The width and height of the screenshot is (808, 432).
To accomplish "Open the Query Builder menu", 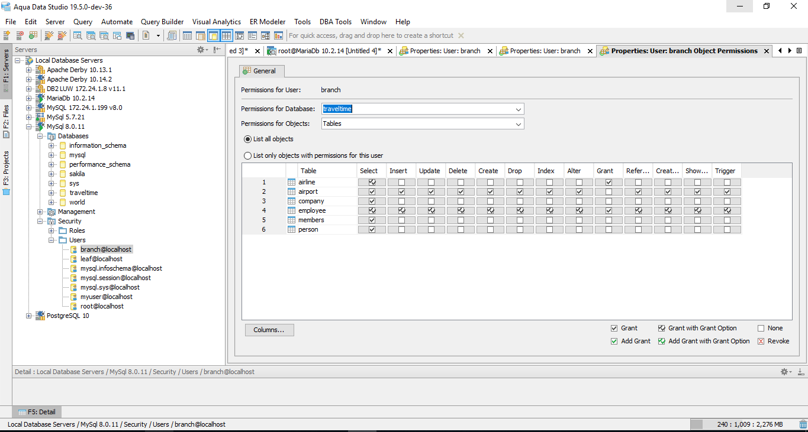I will pos(162,22).
